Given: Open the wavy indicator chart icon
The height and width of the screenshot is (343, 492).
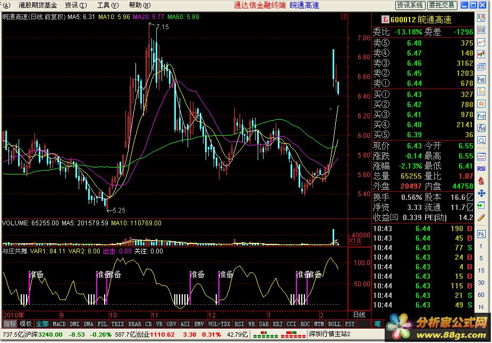Looking at the screenshot, I should pyautogui.click(x=481, y=156).
